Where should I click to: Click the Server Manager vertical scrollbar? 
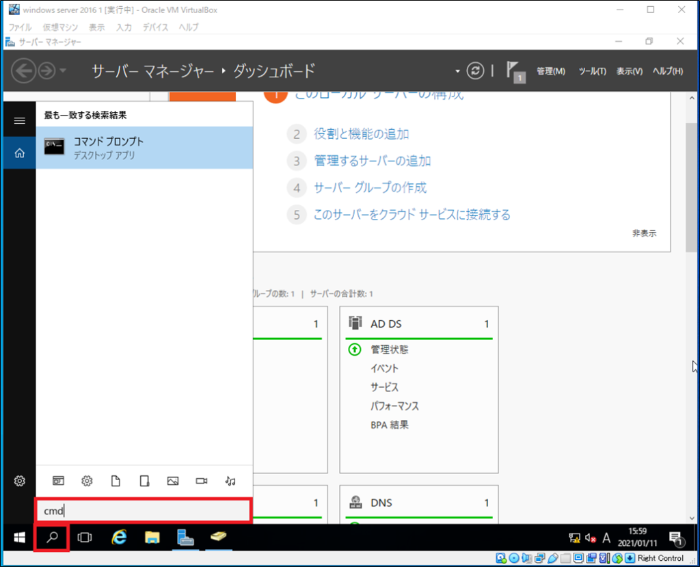pyautogui.click(x=692, y=187)
